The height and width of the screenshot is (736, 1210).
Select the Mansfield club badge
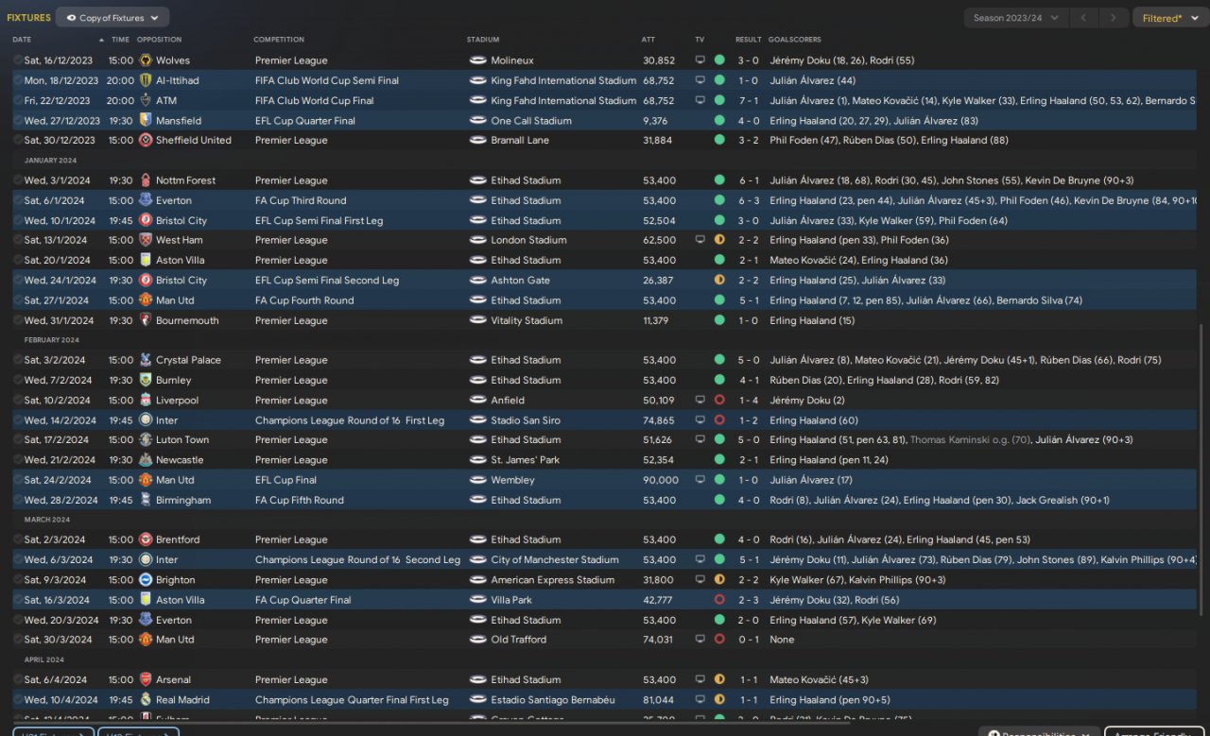point(146,120)
